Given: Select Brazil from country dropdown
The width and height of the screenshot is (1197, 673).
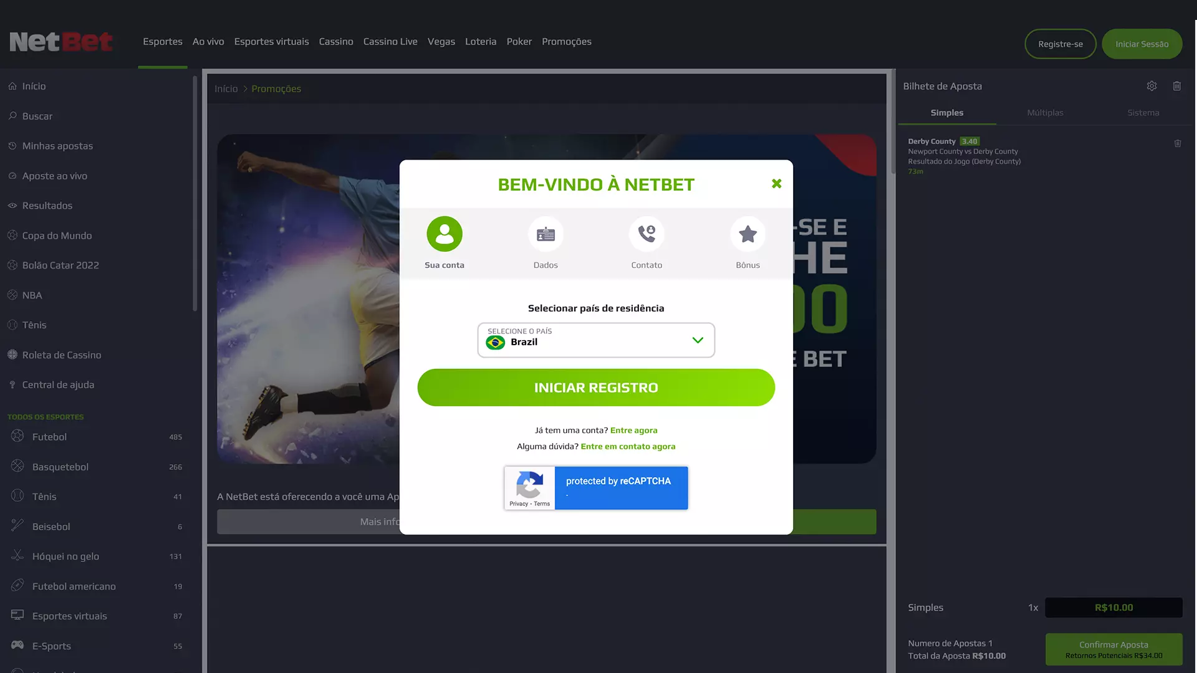Looking at the screenshot, I should 596,340.
